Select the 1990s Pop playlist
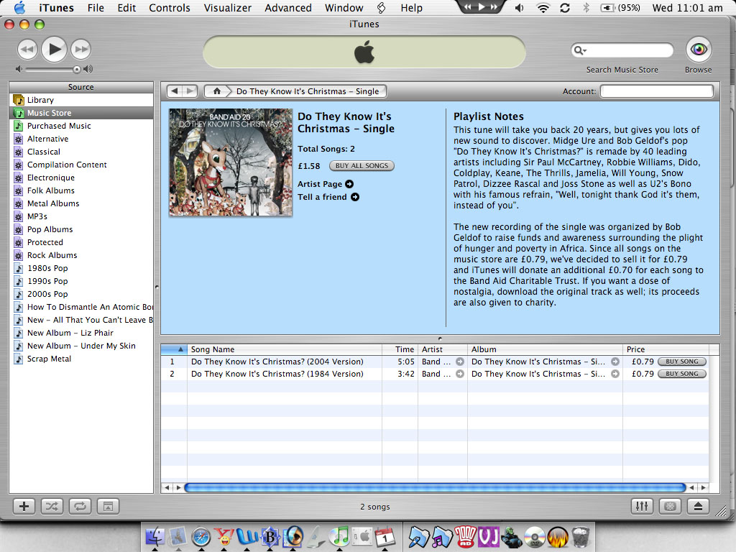The width and height of the screenshot is (736, 552). point(82,281)
